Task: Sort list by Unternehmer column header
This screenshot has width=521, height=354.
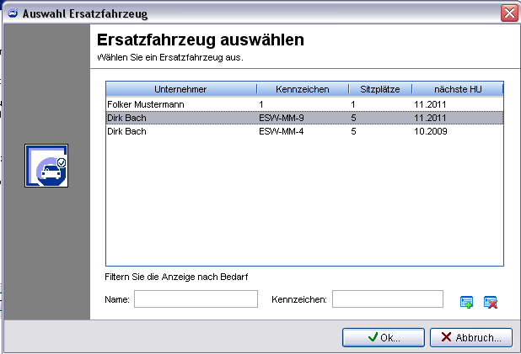Action: [180, 89]
